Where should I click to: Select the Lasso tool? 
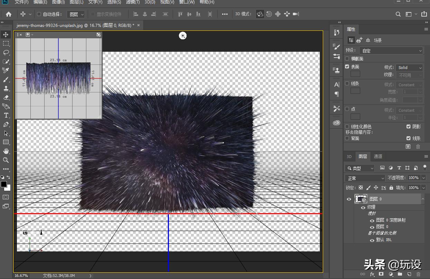[x=6, y=52]
